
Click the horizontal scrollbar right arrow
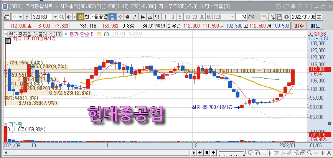coord(194,153)
